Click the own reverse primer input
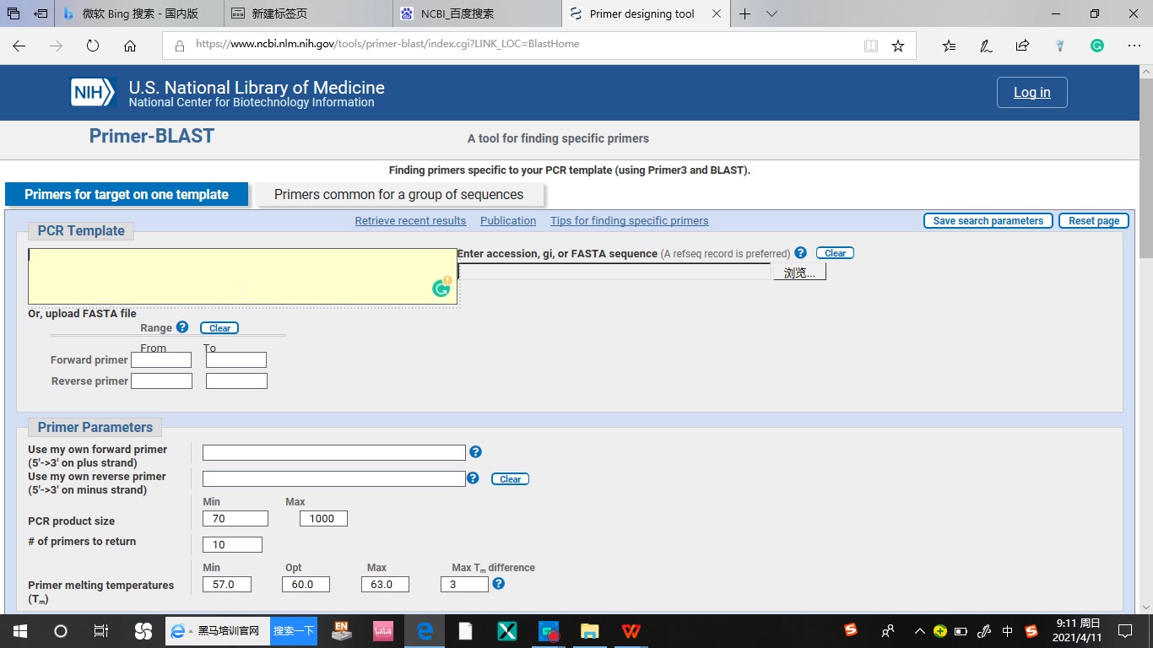The width and height of the screenshot is (1153, 648). [x=334, y=479]
